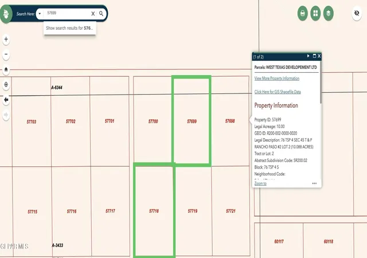Select highlighted parcel 57699
The image size is (367, 258).
tap(192, 122)
